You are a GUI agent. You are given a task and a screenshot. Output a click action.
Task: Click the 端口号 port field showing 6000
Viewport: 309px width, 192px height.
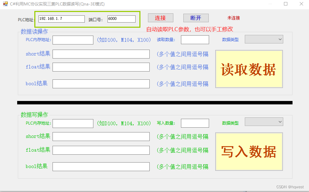(122, 19)
